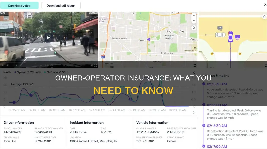
Task: Zoom out on the street map
Action: [x=194, y=20]
